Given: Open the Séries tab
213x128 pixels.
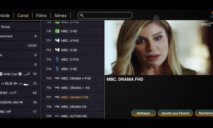Looking at the screenshot, I should pos(60,16).
